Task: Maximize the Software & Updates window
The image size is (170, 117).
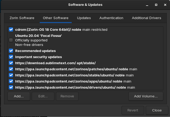Action: [x=156, y=5]
